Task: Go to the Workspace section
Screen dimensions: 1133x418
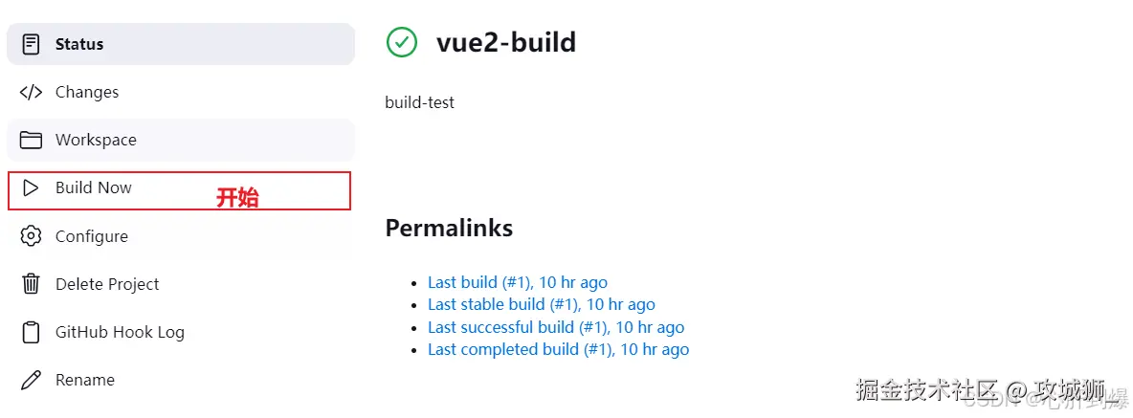Action: [96, 140]
